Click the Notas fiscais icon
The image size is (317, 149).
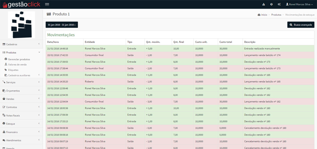click(4, 115)
